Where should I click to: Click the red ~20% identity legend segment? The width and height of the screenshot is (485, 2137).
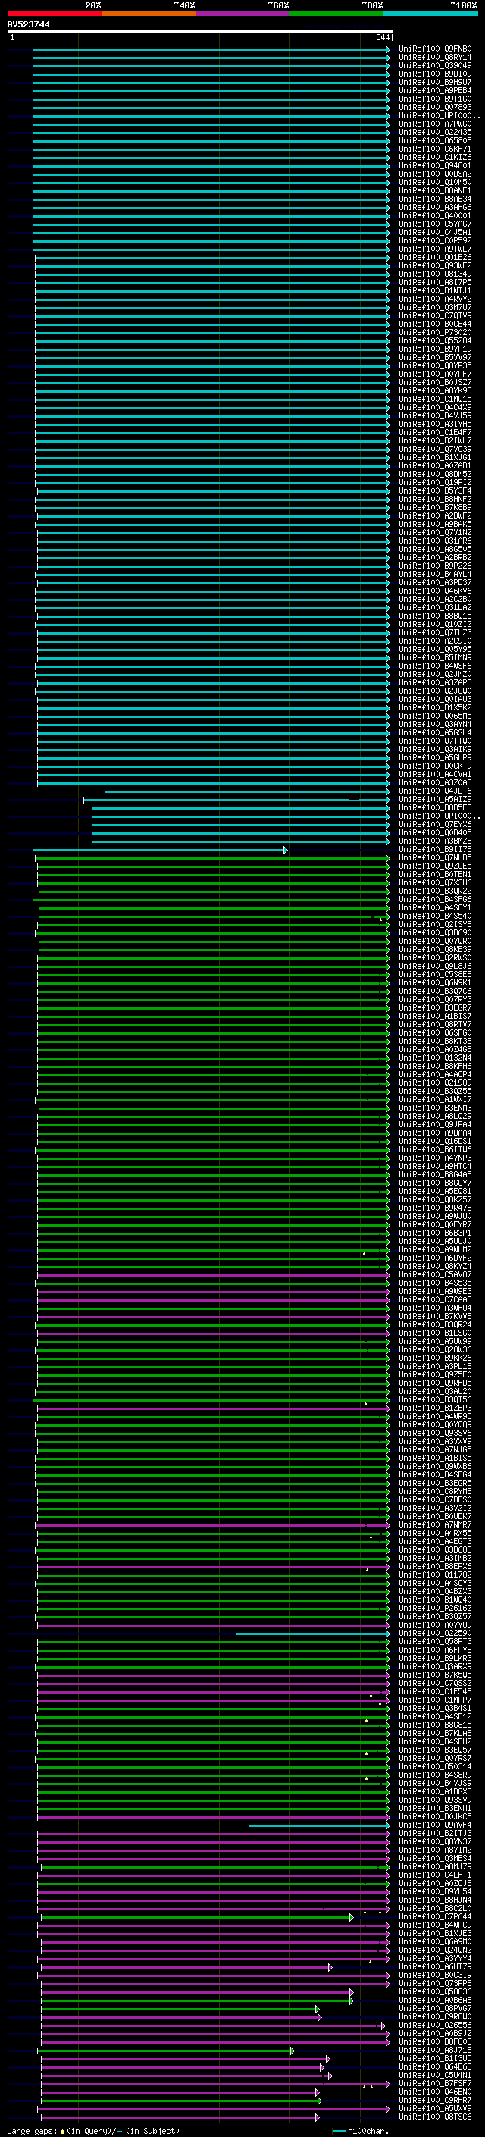tap(54, 14)
